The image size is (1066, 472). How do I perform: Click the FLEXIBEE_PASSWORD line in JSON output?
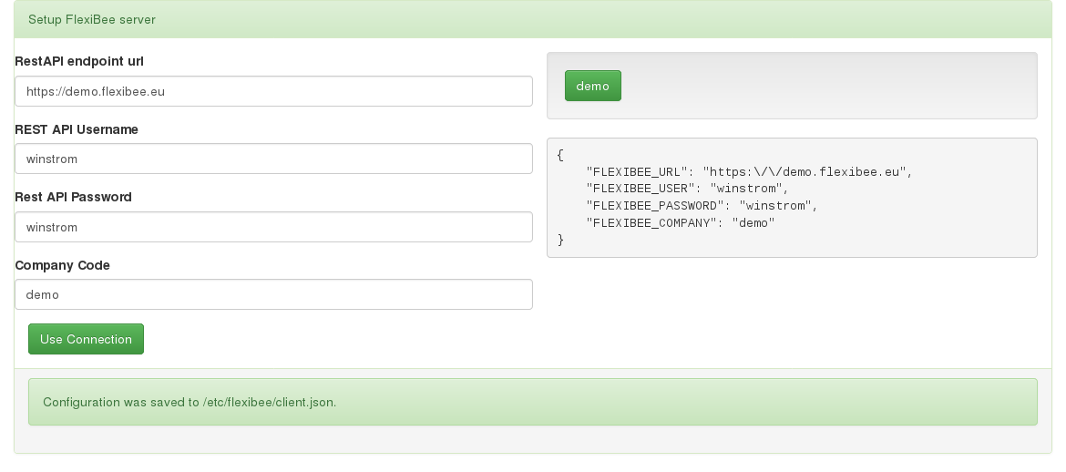coord(702,205)
